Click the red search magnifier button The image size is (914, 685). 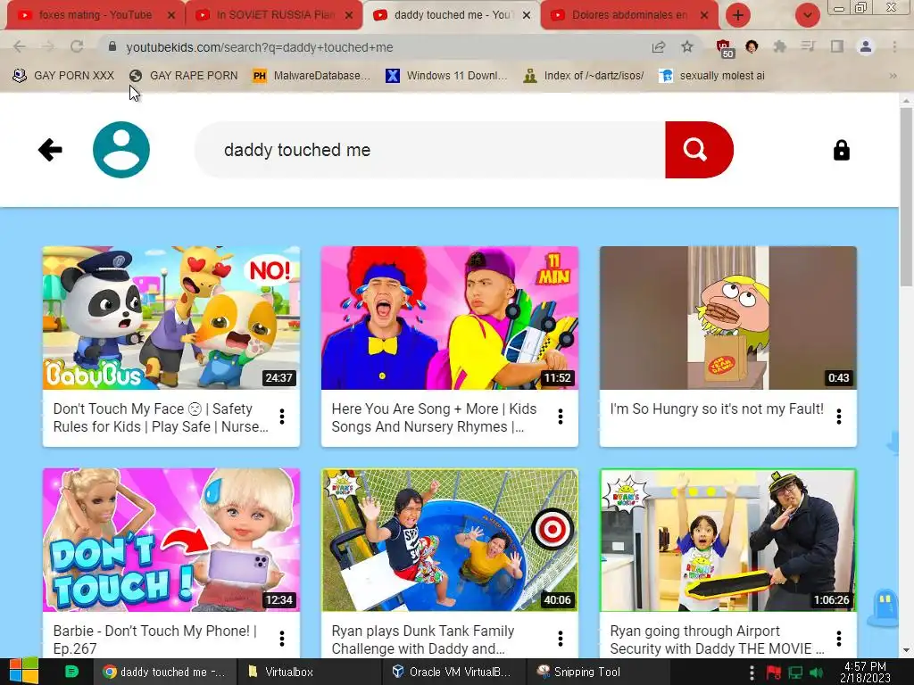(x=699, y=150)
